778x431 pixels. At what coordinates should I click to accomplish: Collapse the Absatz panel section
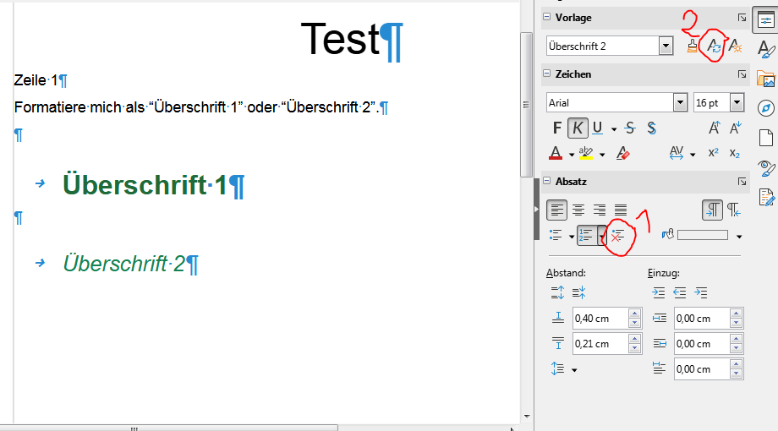(x=546, y=182)
